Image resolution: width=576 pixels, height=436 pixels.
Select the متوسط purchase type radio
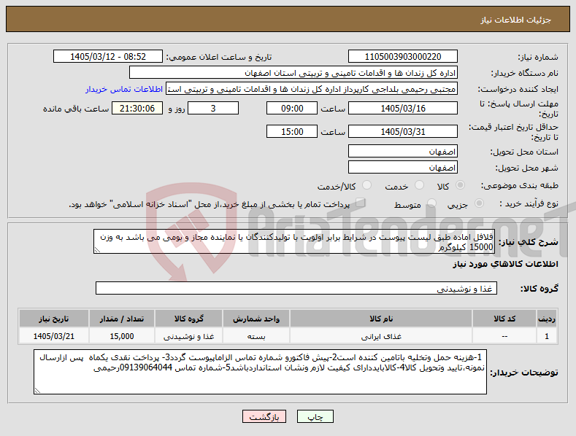[431, 203]
